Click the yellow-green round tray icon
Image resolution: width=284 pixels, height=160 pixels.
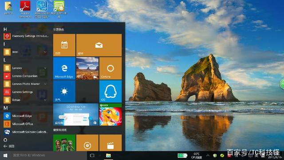[222, 156]
